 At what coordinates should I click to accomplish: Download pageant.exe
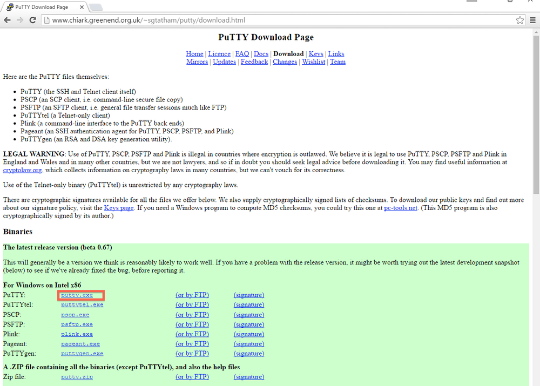[80, 344]
